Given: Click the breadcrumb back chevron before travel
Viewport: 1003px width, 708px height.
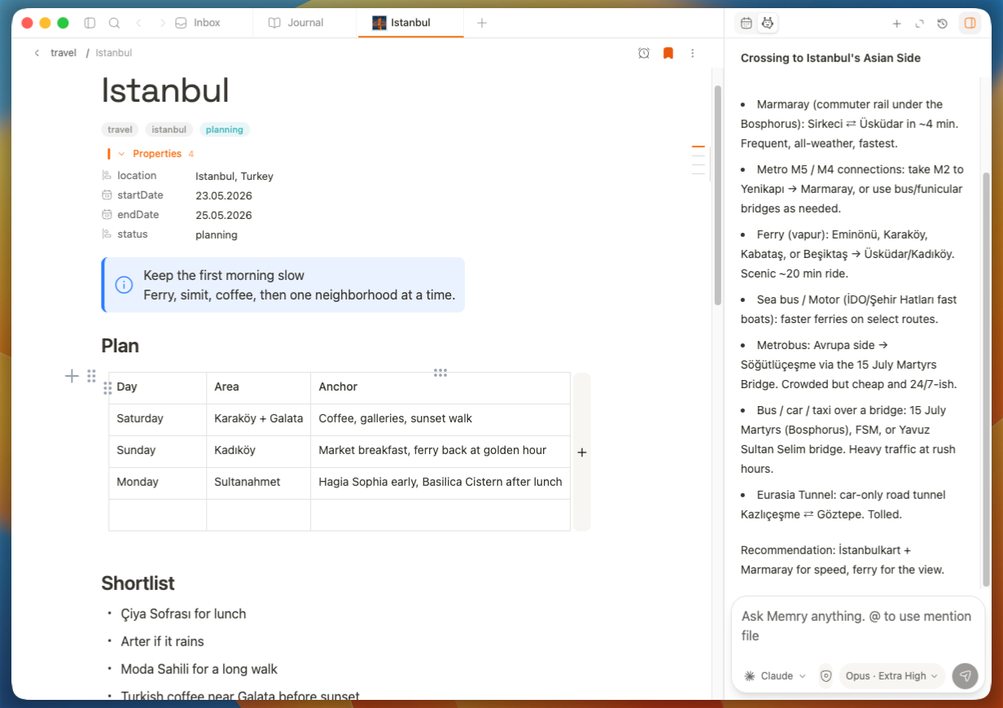Looking at the screenshot, I should tap(37, 53).
